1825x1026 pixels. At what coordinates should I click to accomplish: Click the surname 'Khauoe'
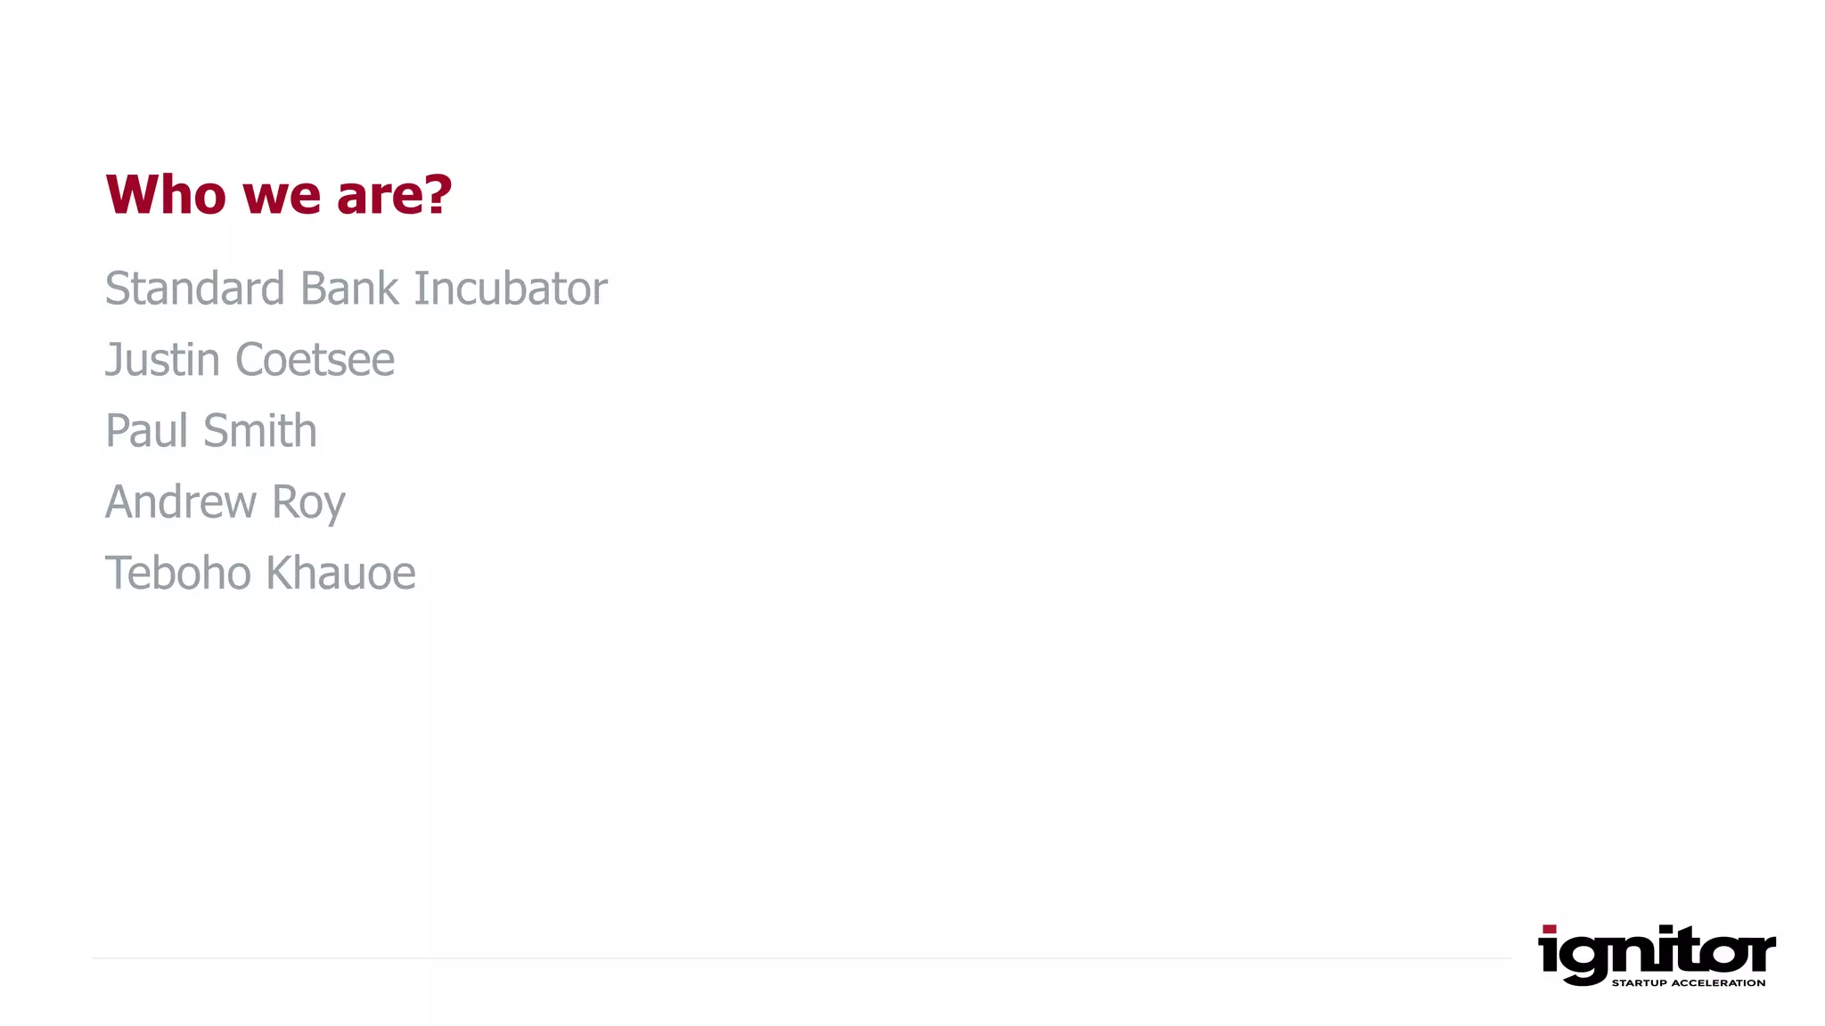340,573
